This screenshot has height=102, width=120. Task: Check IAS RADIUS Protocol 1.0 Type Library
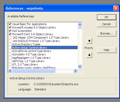click(x=10, y=41)
